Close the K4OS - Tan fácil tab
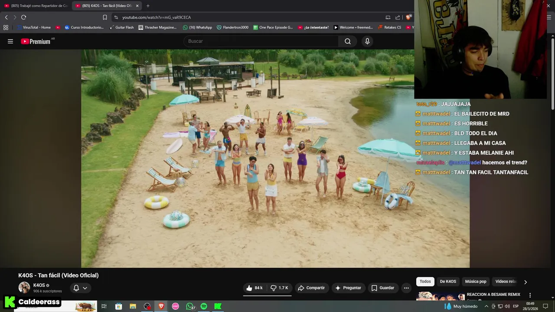Viewport: 555px width, 312px height. pyautogui.click(x=137, y=6)
